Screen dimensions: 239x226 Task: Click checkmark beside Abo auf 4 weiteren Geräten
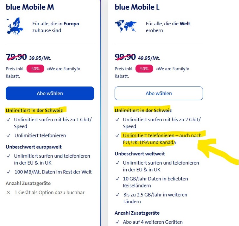(x=117, y=222)
